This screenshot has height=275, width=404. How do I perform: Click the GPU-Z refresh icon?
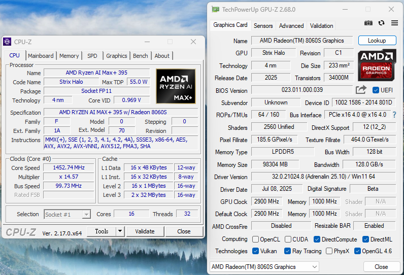[x=381, y=23]
